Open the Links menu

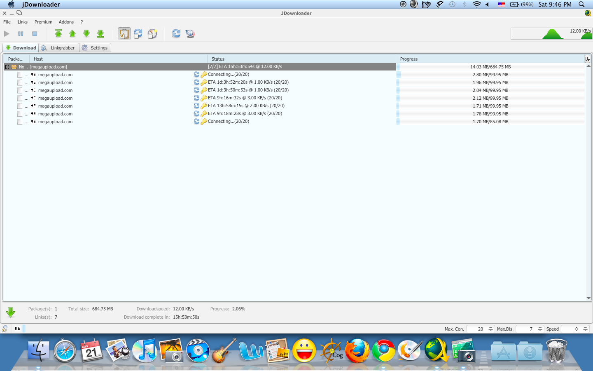[x=23, y=22]
